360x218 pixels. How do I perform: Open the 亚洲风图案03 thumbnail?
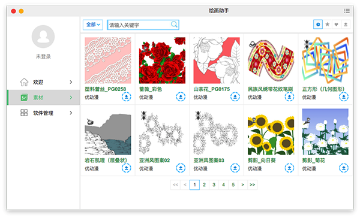pyautogui.click(x=217, y=132)
